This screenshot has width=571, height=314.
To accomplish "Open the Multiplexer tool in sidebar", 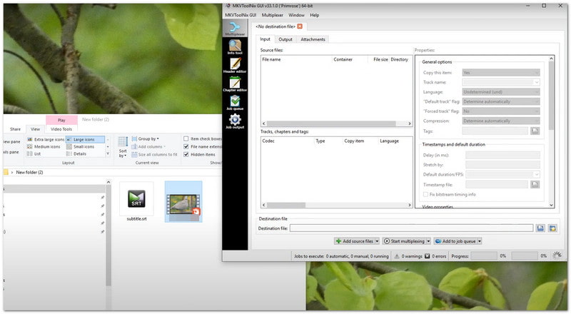I will point(235,28).
